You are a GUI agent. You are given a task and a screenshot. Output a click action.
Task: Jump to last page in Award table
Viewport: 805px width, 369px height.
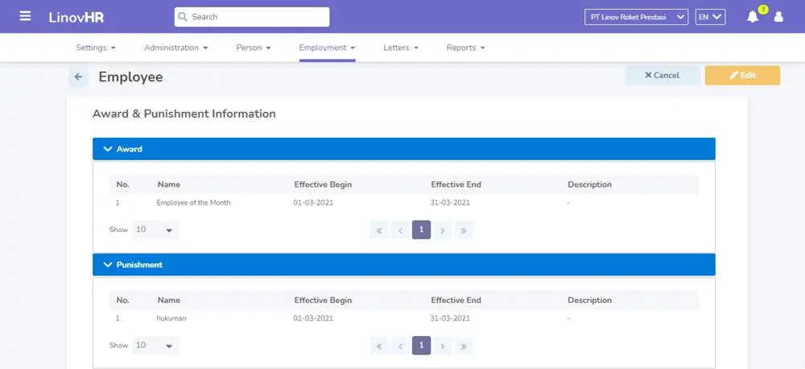click(x=463, y=230)
